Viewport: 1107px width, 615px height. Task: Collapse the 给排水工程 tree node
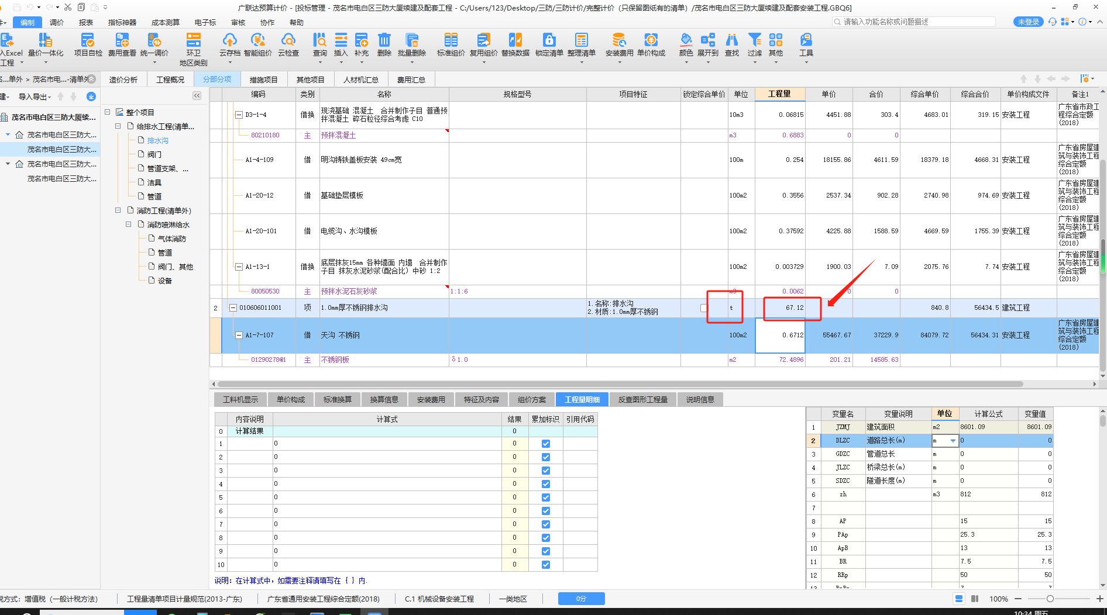point(118,126)
